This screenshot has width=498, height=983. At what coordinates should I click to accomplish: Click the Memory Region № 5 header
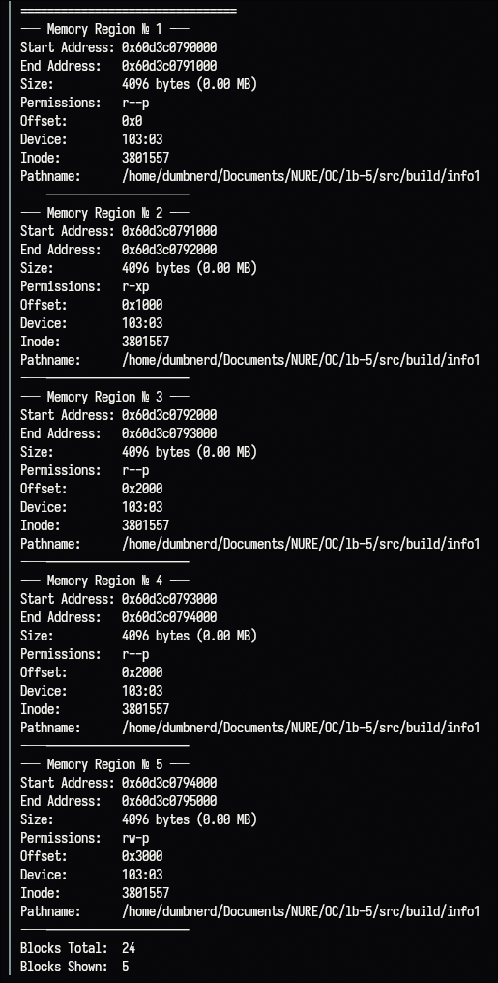[104, 764]
